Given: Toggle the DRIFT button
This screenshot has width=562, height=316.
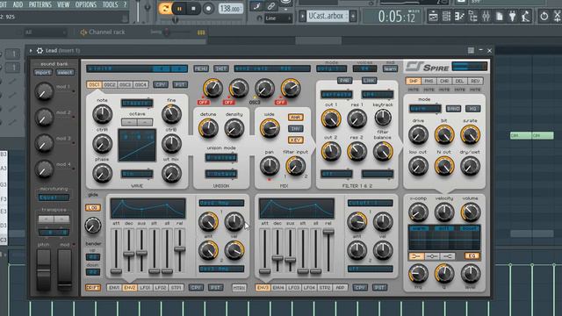Looking at the screenshot, I should pyautogui.click(x=93, y=288).
